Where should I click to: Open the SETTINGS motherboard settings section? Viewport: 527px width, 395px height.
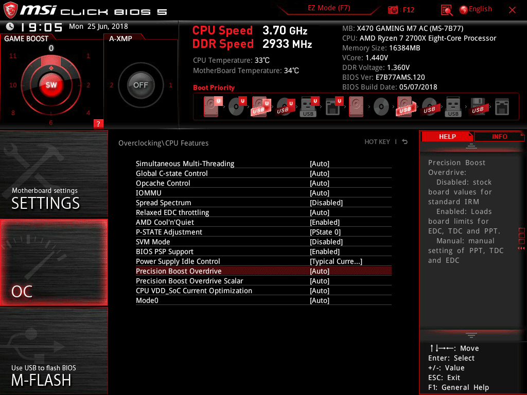coord(54,174)
